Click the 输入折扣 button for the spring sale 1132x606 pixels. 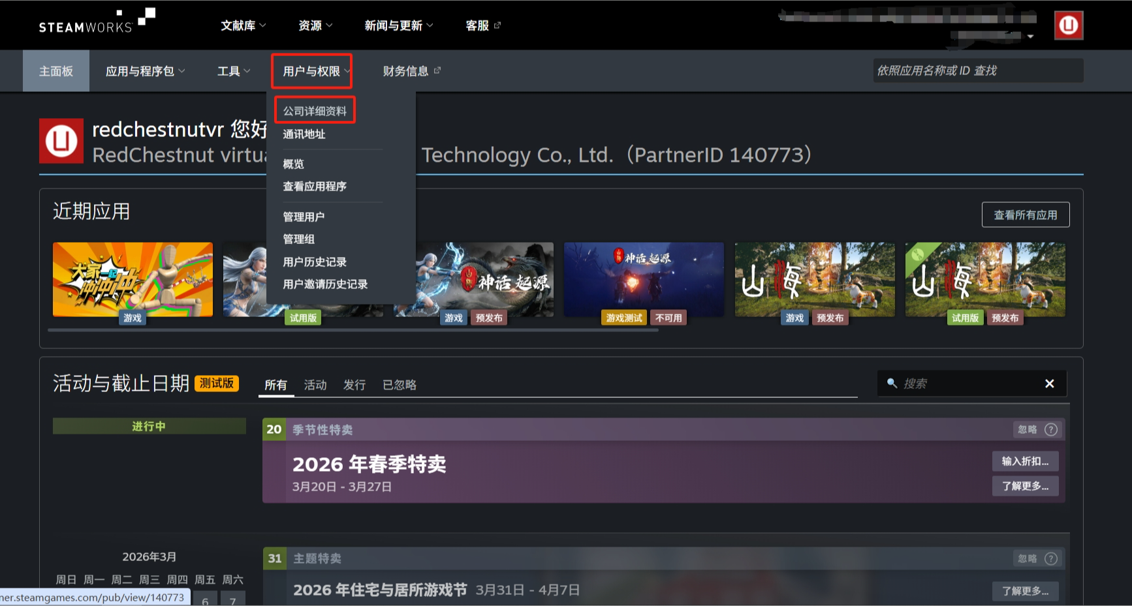coord(1025,461)
